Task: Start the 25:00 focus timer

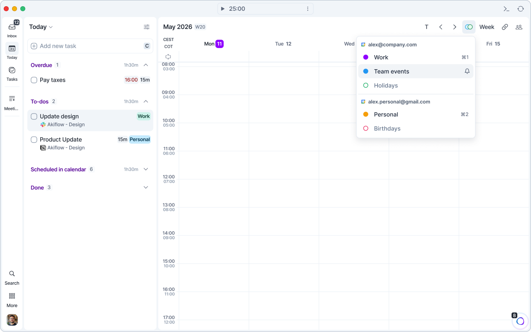Action: pyautogui.click(x=223, y=9)
